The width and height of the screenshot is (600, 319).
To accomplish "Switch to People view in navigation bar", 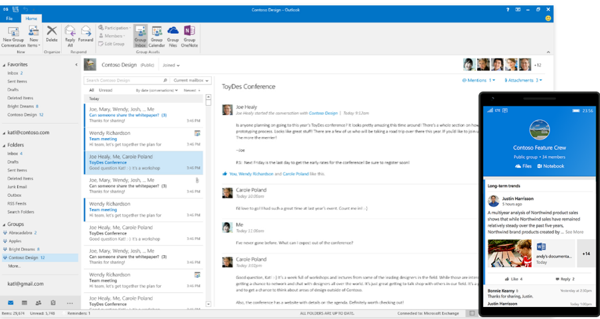I will pos(39,302).
